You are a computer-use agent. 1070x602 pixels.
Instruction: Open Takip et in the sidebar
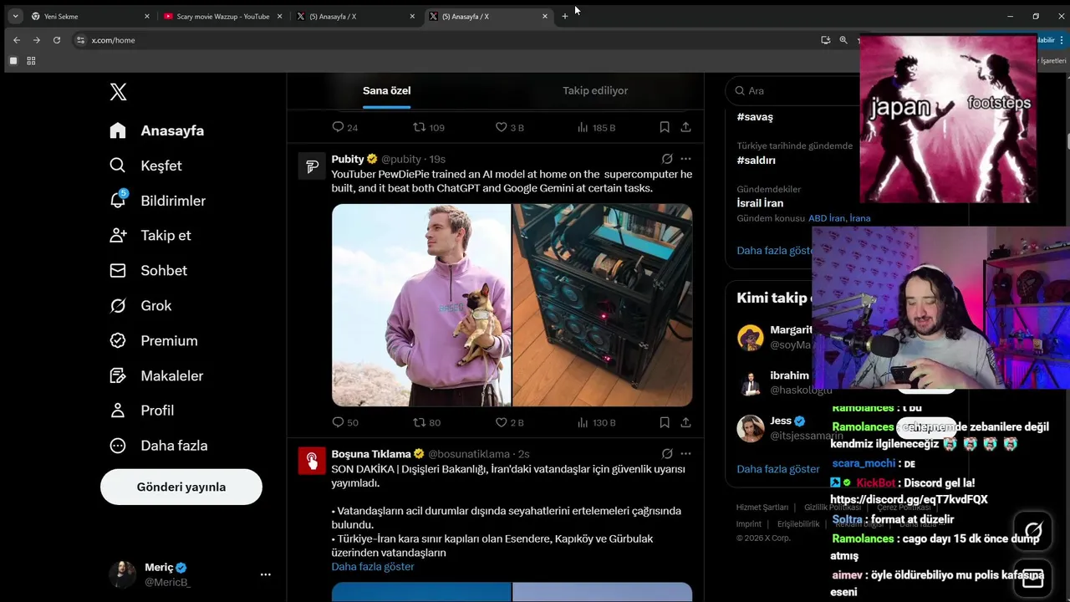pos(150,235)
